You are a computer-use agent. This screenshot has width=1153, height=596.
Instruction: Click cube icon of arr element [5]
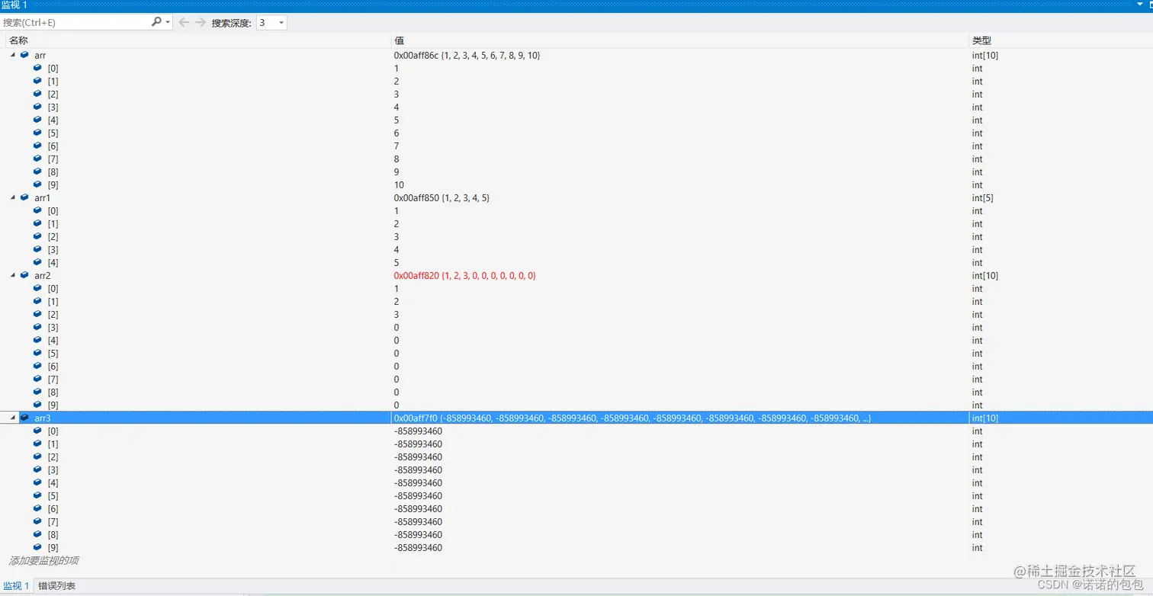37,133
